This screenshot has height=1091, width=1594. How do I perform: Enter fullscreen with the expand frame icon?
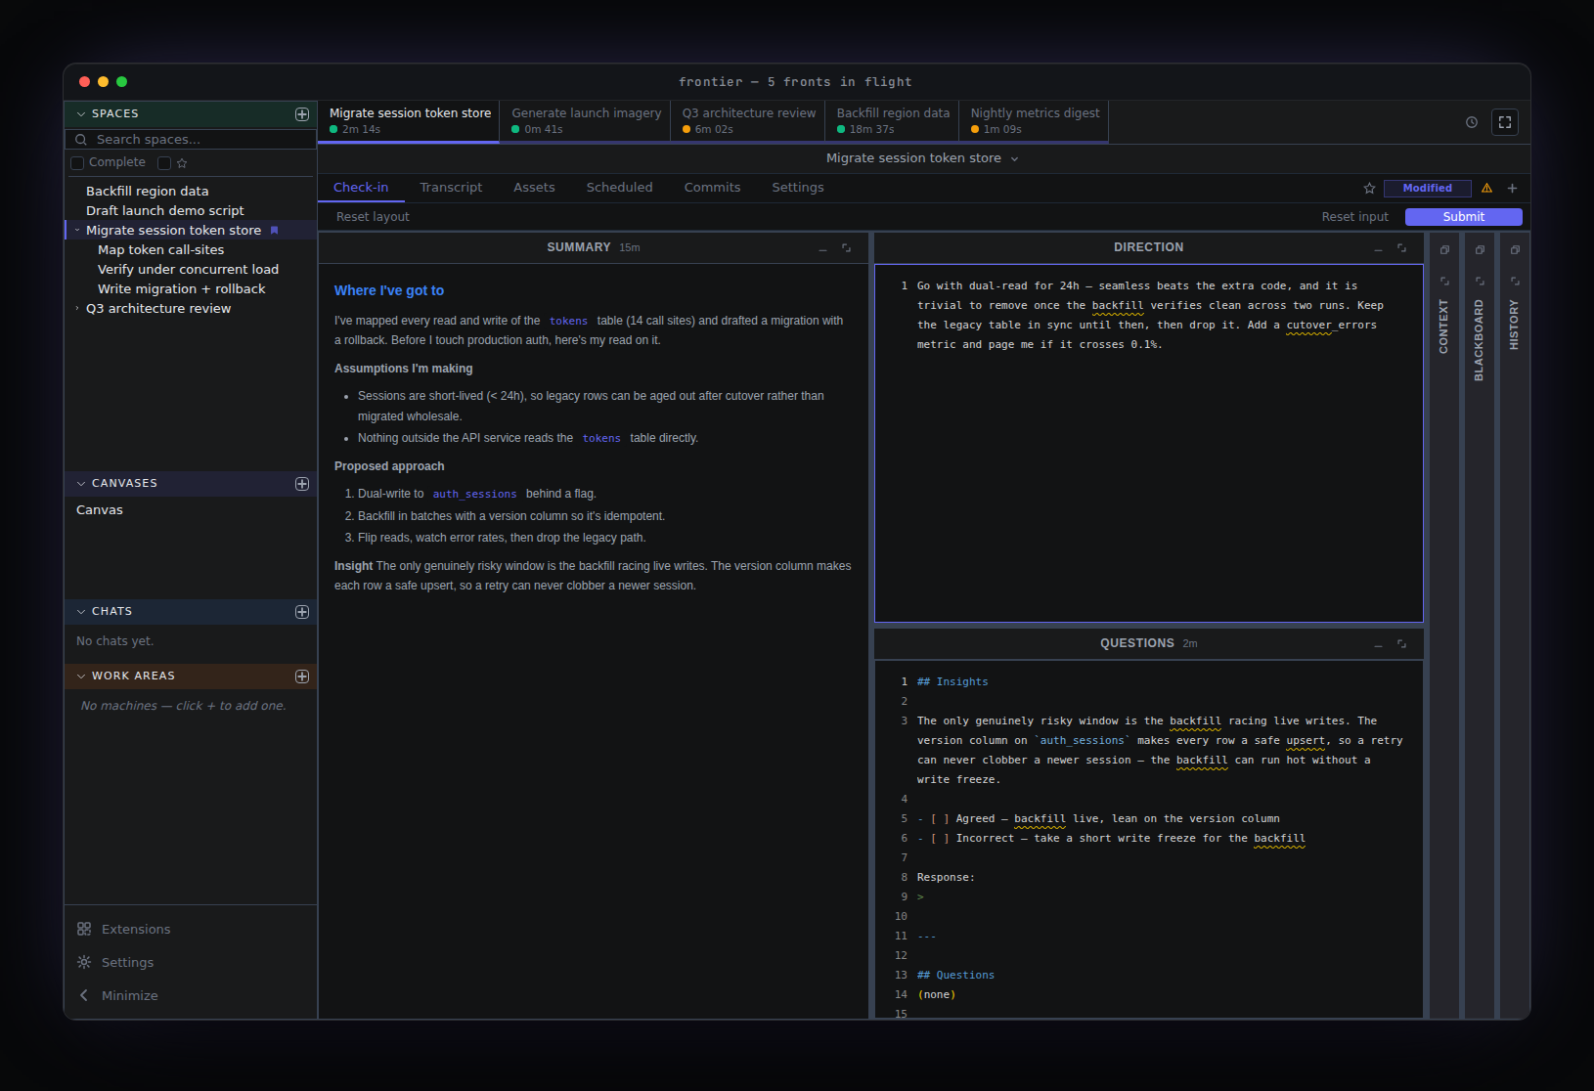(x=1505, y=122)
